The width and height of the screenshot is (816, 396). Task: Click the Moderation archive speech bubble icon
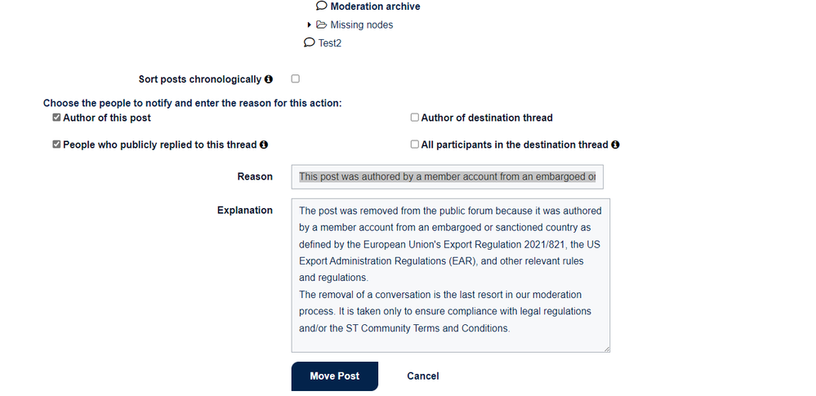[x=322, y=6]
